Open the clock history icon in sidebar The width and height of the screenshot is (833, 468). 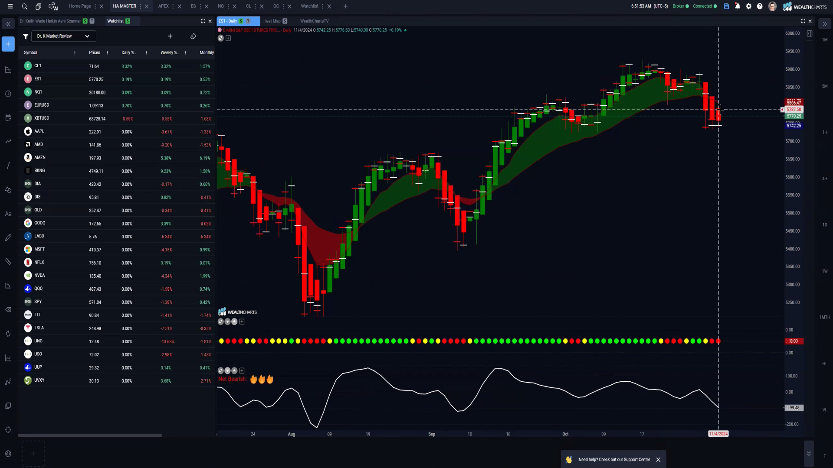click(8, 94)
